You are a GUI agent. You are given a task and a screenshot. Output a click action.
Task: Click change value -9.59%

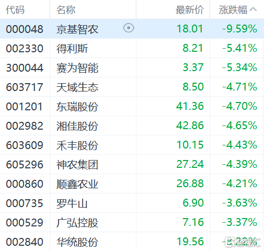point(239,29)
